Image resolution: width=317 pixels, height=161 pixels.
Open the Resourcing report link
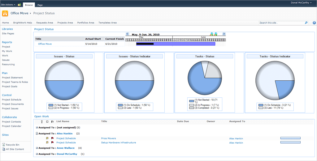(8, 65)
